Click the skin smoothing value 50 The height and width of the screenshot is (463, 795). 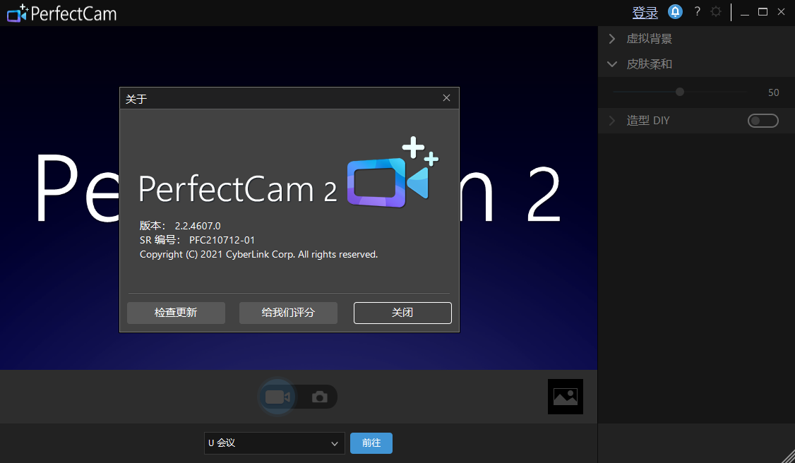pyautogui.click(x=773, y=92)
